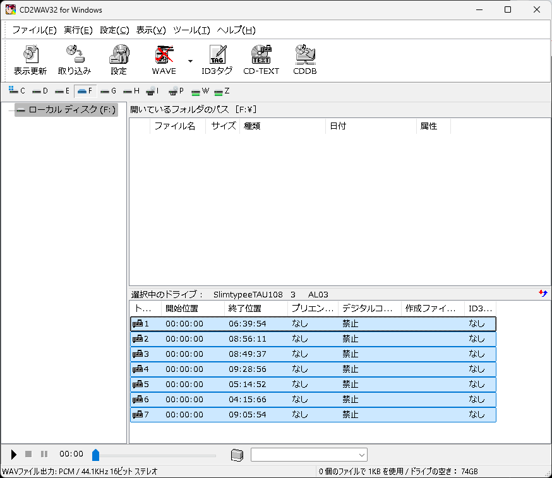This screenshot has height=478, width=552.
Task: Open the combo box next to playback controls
Action: tap(308, 454)
